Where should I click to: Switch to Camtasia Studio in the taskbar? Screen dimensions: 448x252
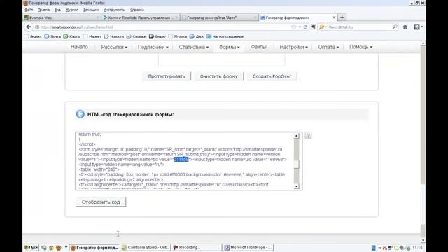click(146, 247)
